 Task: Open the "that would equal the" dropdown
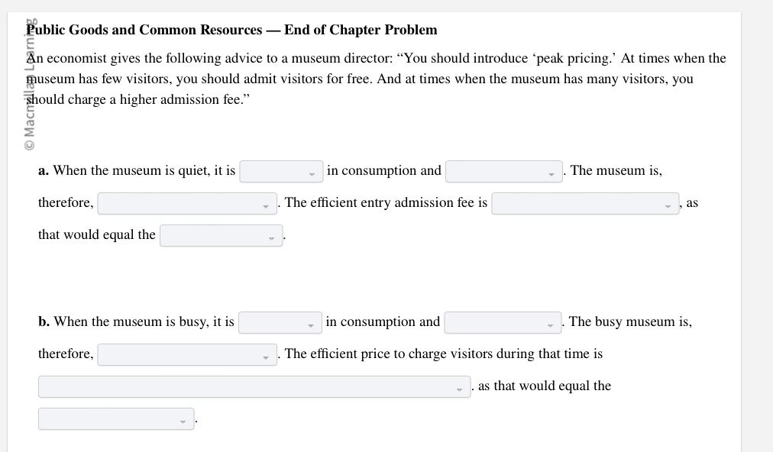[221, 235]
